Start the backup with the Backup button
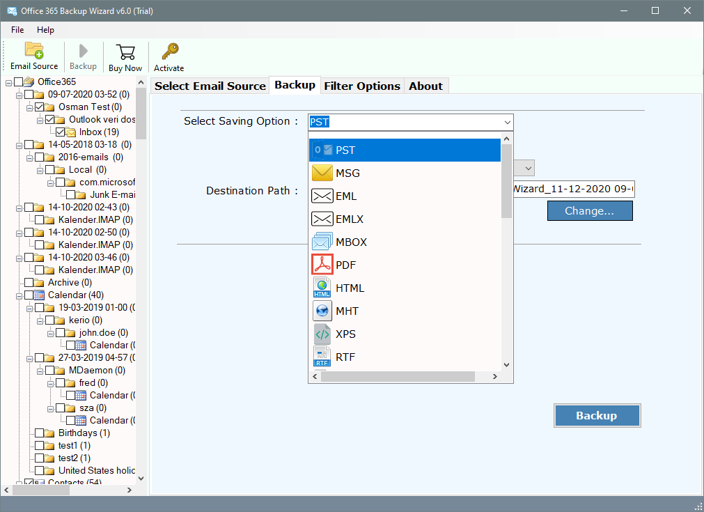 coord(597,415)
